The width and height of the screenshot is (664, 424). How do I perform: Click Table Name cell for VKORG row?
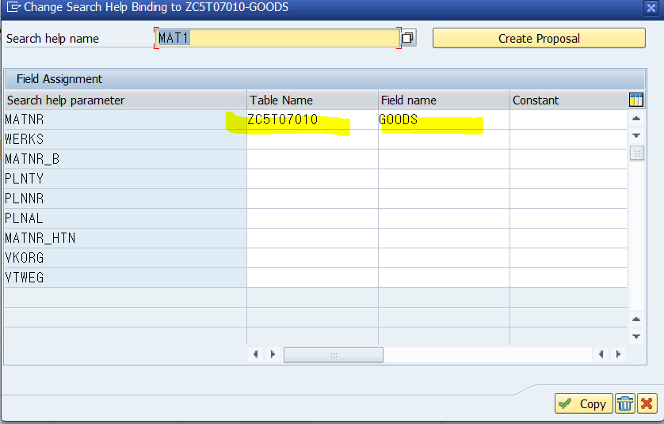[x=312, y=258]
